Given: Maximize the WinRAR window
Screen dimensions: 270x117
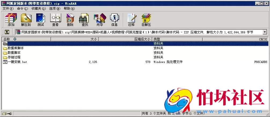Looking at the screenshot, I should [x=261, y=3].
